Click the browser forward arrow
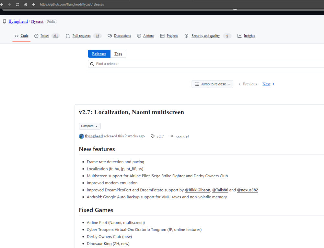Image resolution: width=324 pixels, height=248 pixels. tap(9, 4)
